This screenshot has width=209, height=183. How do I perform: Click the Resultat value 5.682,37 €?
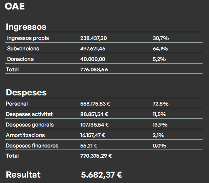pyautogui.click(x=101, y=175)
